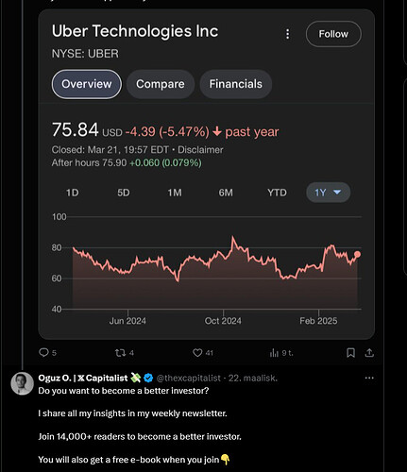Open the reply comment icon
407x472 pixels.
43,352
